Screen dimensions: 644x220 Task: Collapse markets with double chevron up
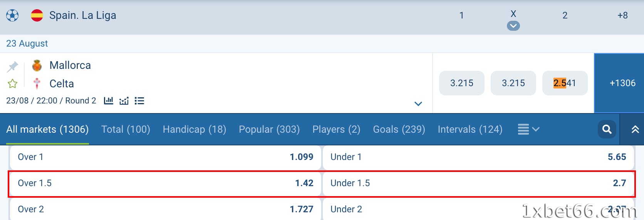click(635, 129)
